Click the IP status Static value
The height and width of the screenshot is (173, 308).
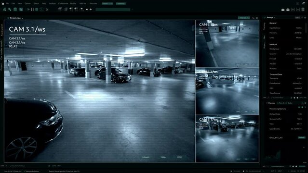click(x=299, y=69)
